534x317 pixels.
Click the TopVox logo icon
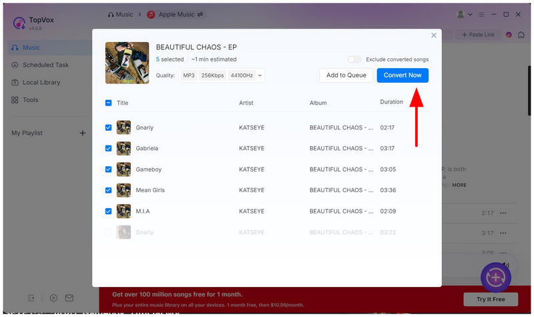tap(19, 23)
